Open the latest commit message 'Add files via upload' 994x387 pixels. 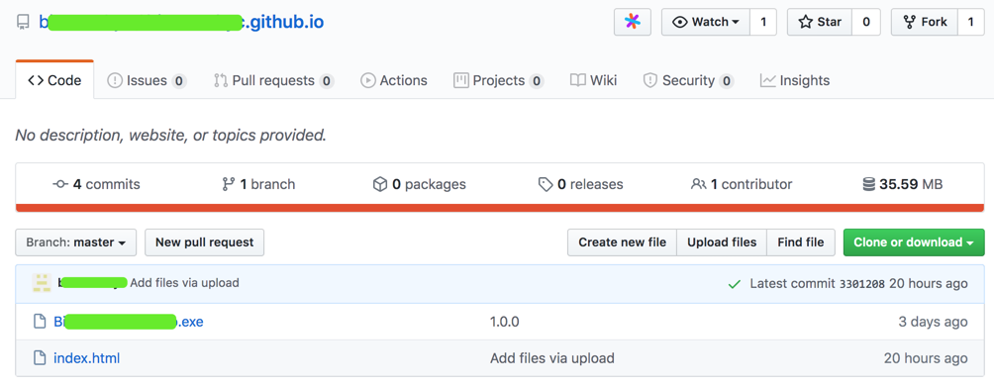184,283
